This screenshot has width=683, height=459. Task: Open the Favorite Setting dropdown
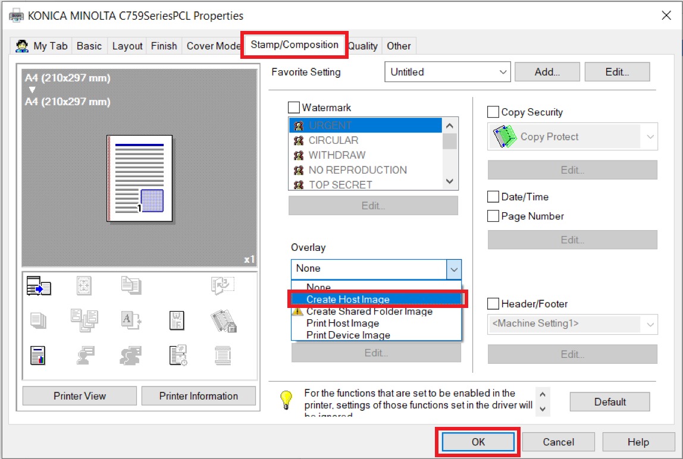tap(447, 72)
